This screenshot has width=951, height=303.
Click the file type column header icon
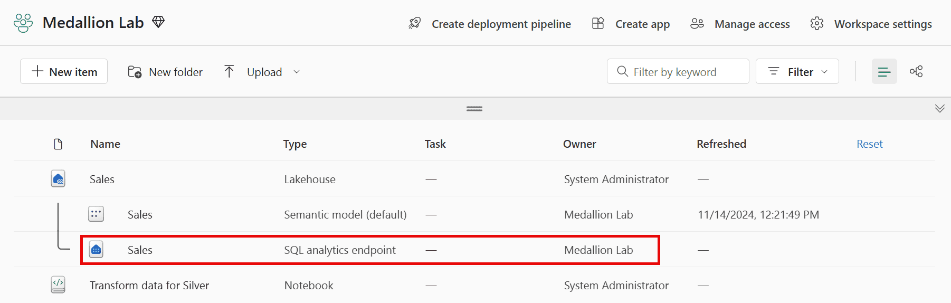(58, 144)
